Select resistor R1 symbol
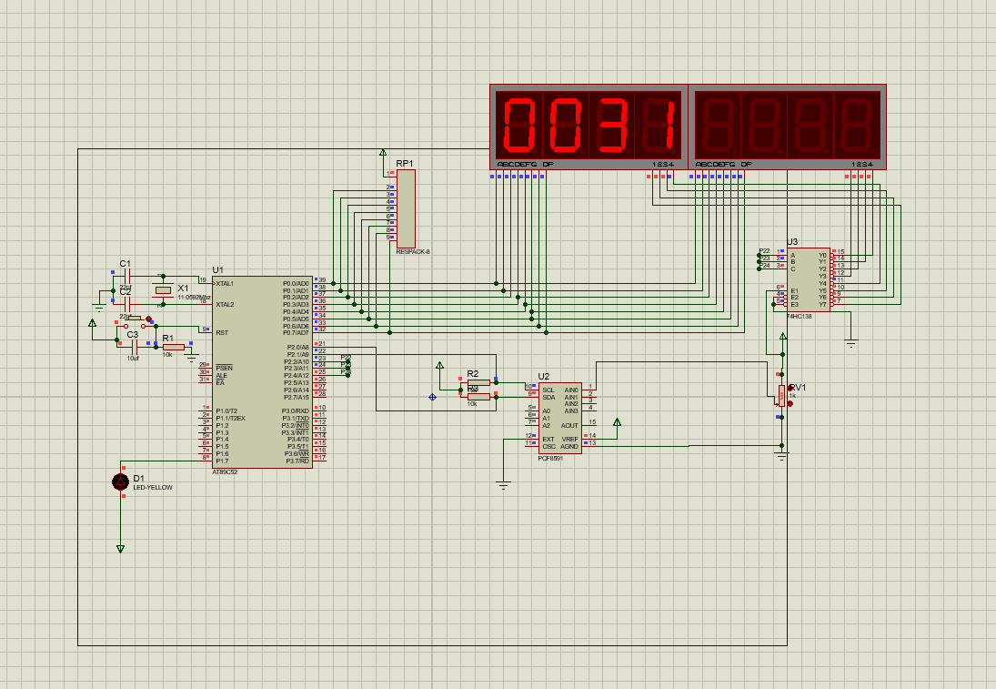The image size is (996, 689). [174, 347]
